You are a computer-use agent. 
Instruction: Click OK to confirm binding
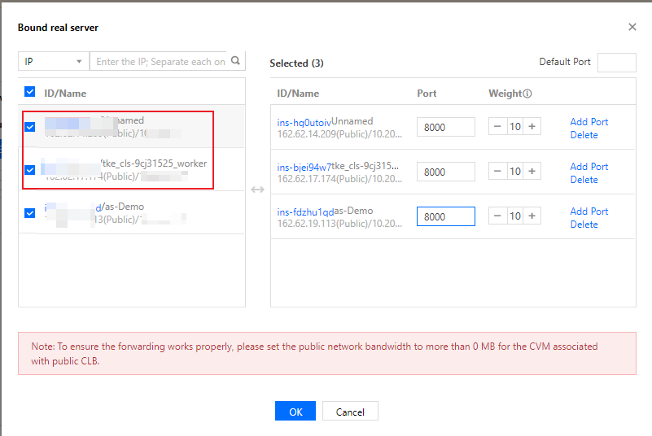295,412
